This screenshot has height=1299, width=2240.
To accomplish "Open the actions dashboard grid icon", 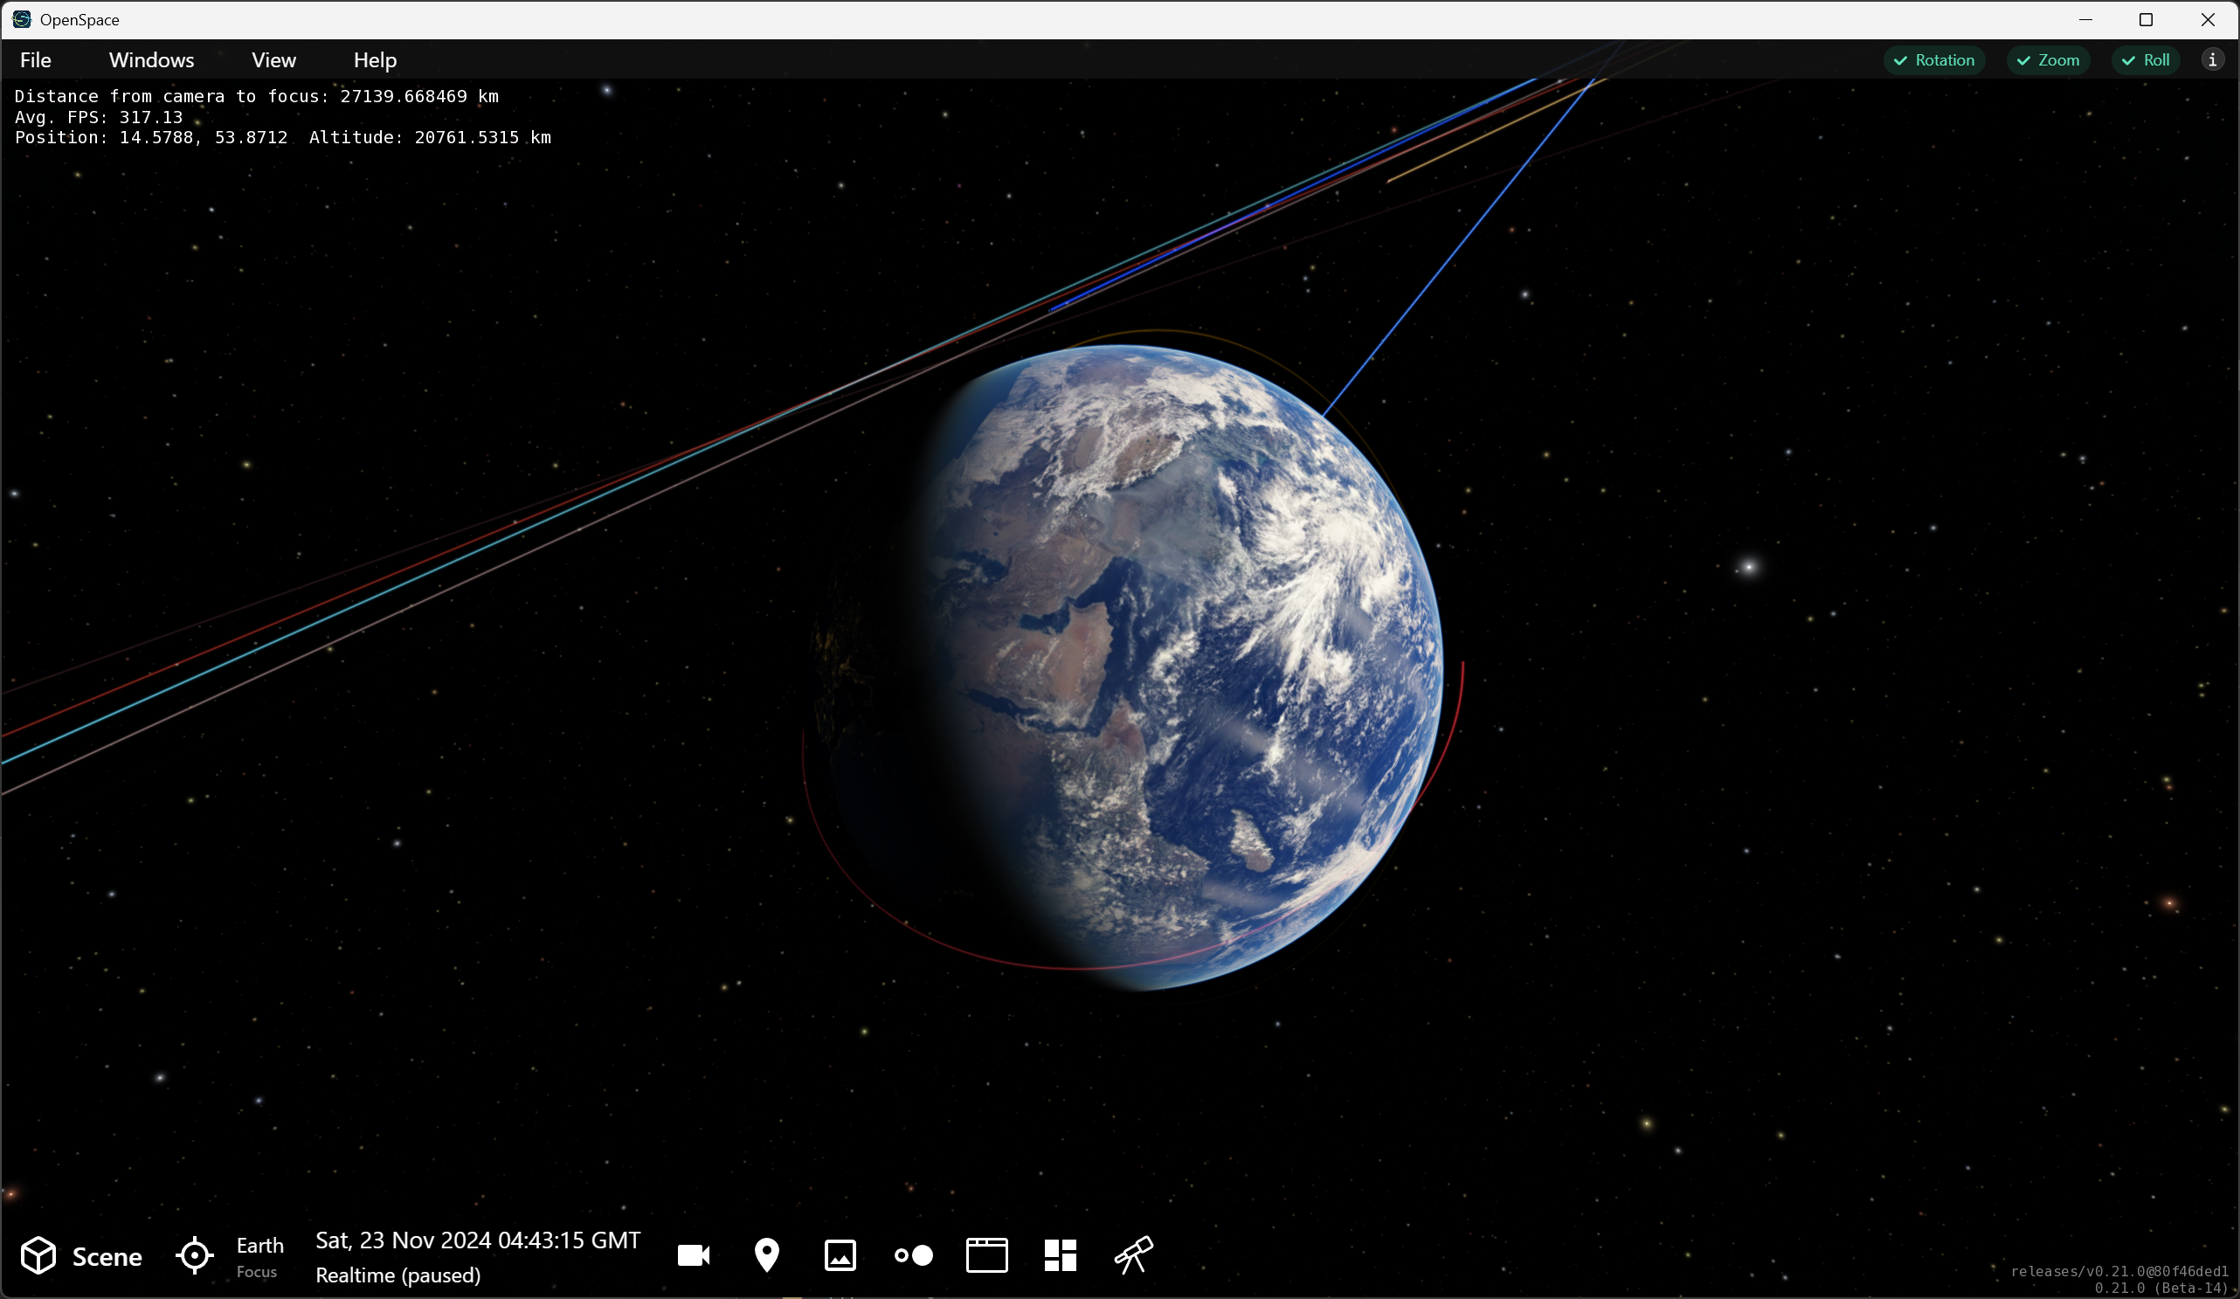I will 1061,1255.
